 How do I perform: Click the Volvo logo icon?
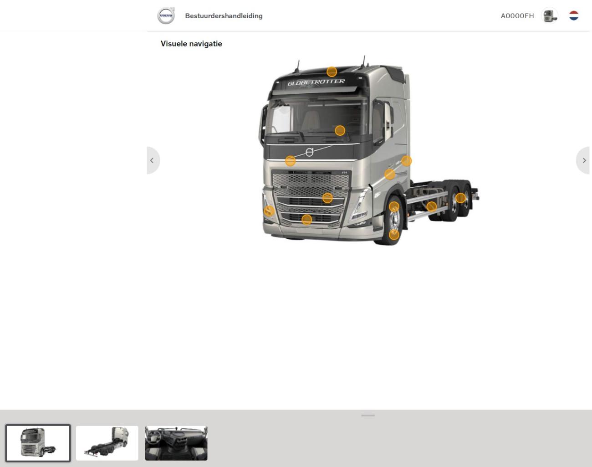pyautogui.click(x=166, y=15)
